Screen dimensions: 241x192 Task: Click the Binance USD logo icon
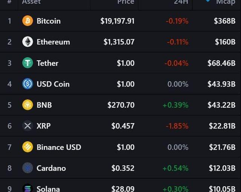tap(27, 147)
